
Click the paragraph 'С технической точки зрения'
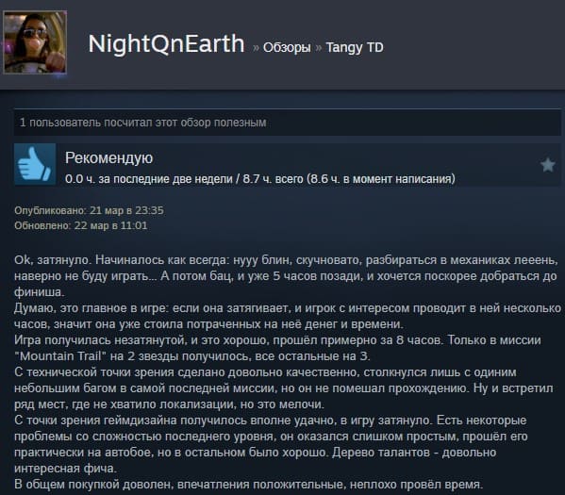tap(284, 388)
